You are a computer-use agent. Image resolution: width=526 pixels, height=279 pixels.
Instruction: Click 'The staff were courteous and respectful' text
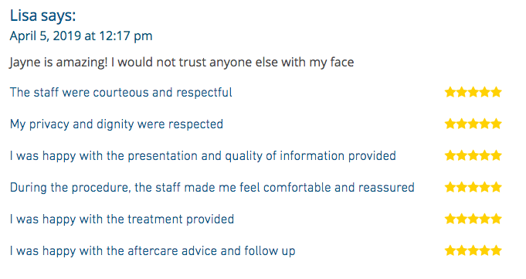pyautogui.click(x=120, y=92)
